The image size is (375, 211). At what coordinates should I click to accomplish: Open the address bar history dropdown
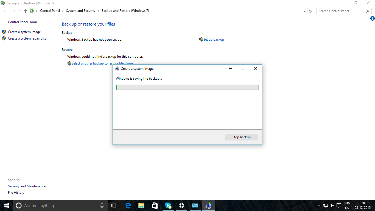(305, 11)
